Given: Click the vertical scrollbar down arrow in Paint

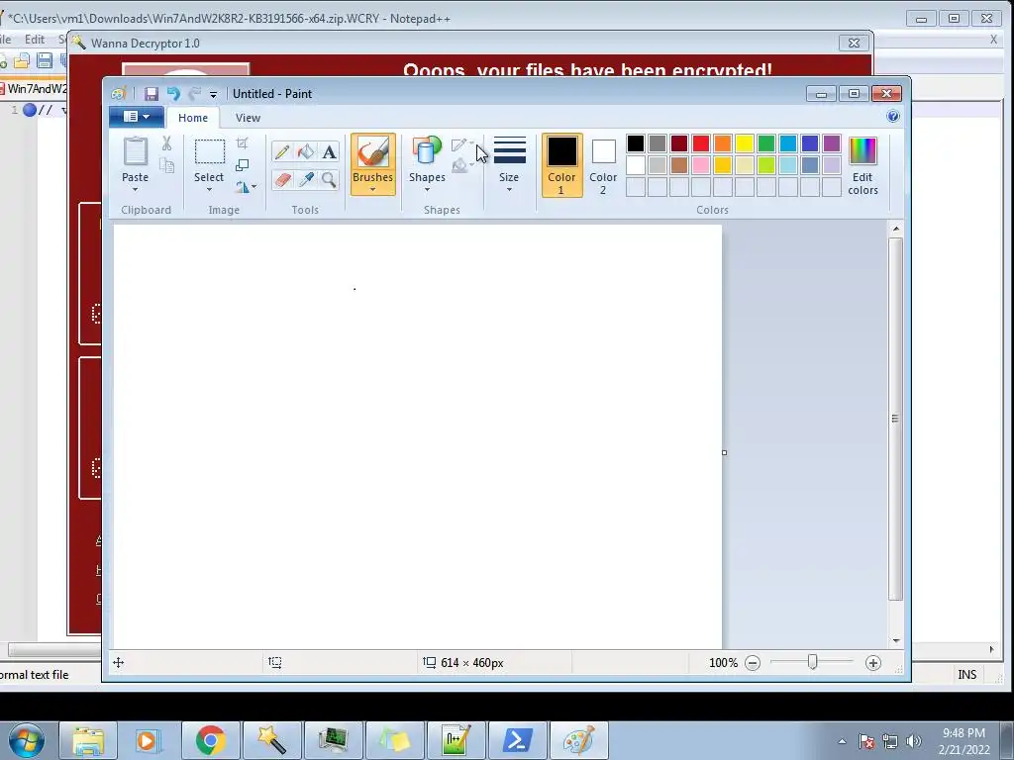Looking at the screenshot, I should coord(895,641).
